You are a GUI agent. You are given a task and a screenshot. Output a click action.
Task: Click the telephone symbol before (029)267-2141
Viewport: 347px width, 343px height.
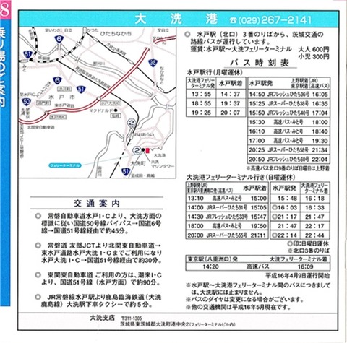(233, 20)
